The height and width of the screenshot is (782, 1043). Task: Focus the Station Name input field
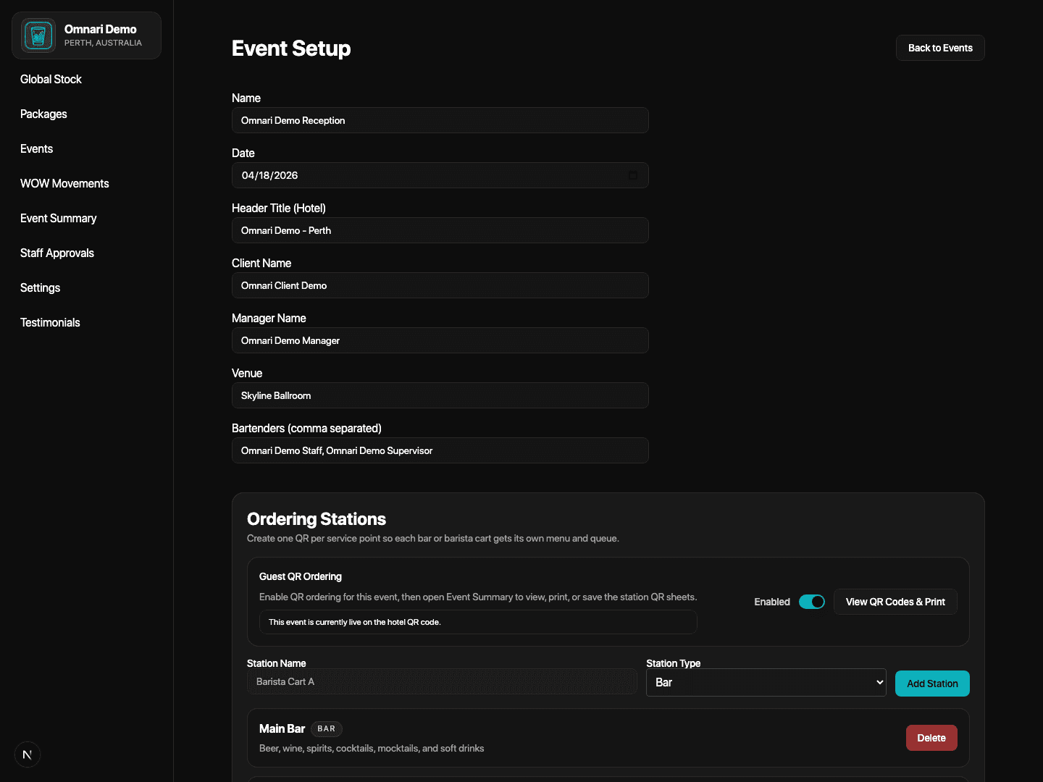click(441, 681)
